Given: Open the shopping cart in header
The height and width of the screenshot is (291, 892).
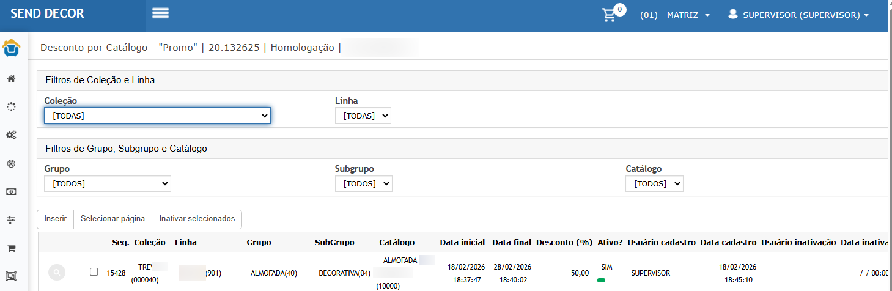Looking at the screenshot, I should tap(610, 15).
